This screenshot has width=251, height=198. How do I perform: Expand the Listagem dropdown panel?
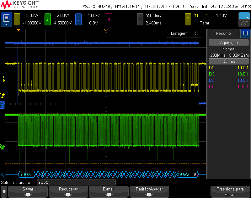(184, 34)
